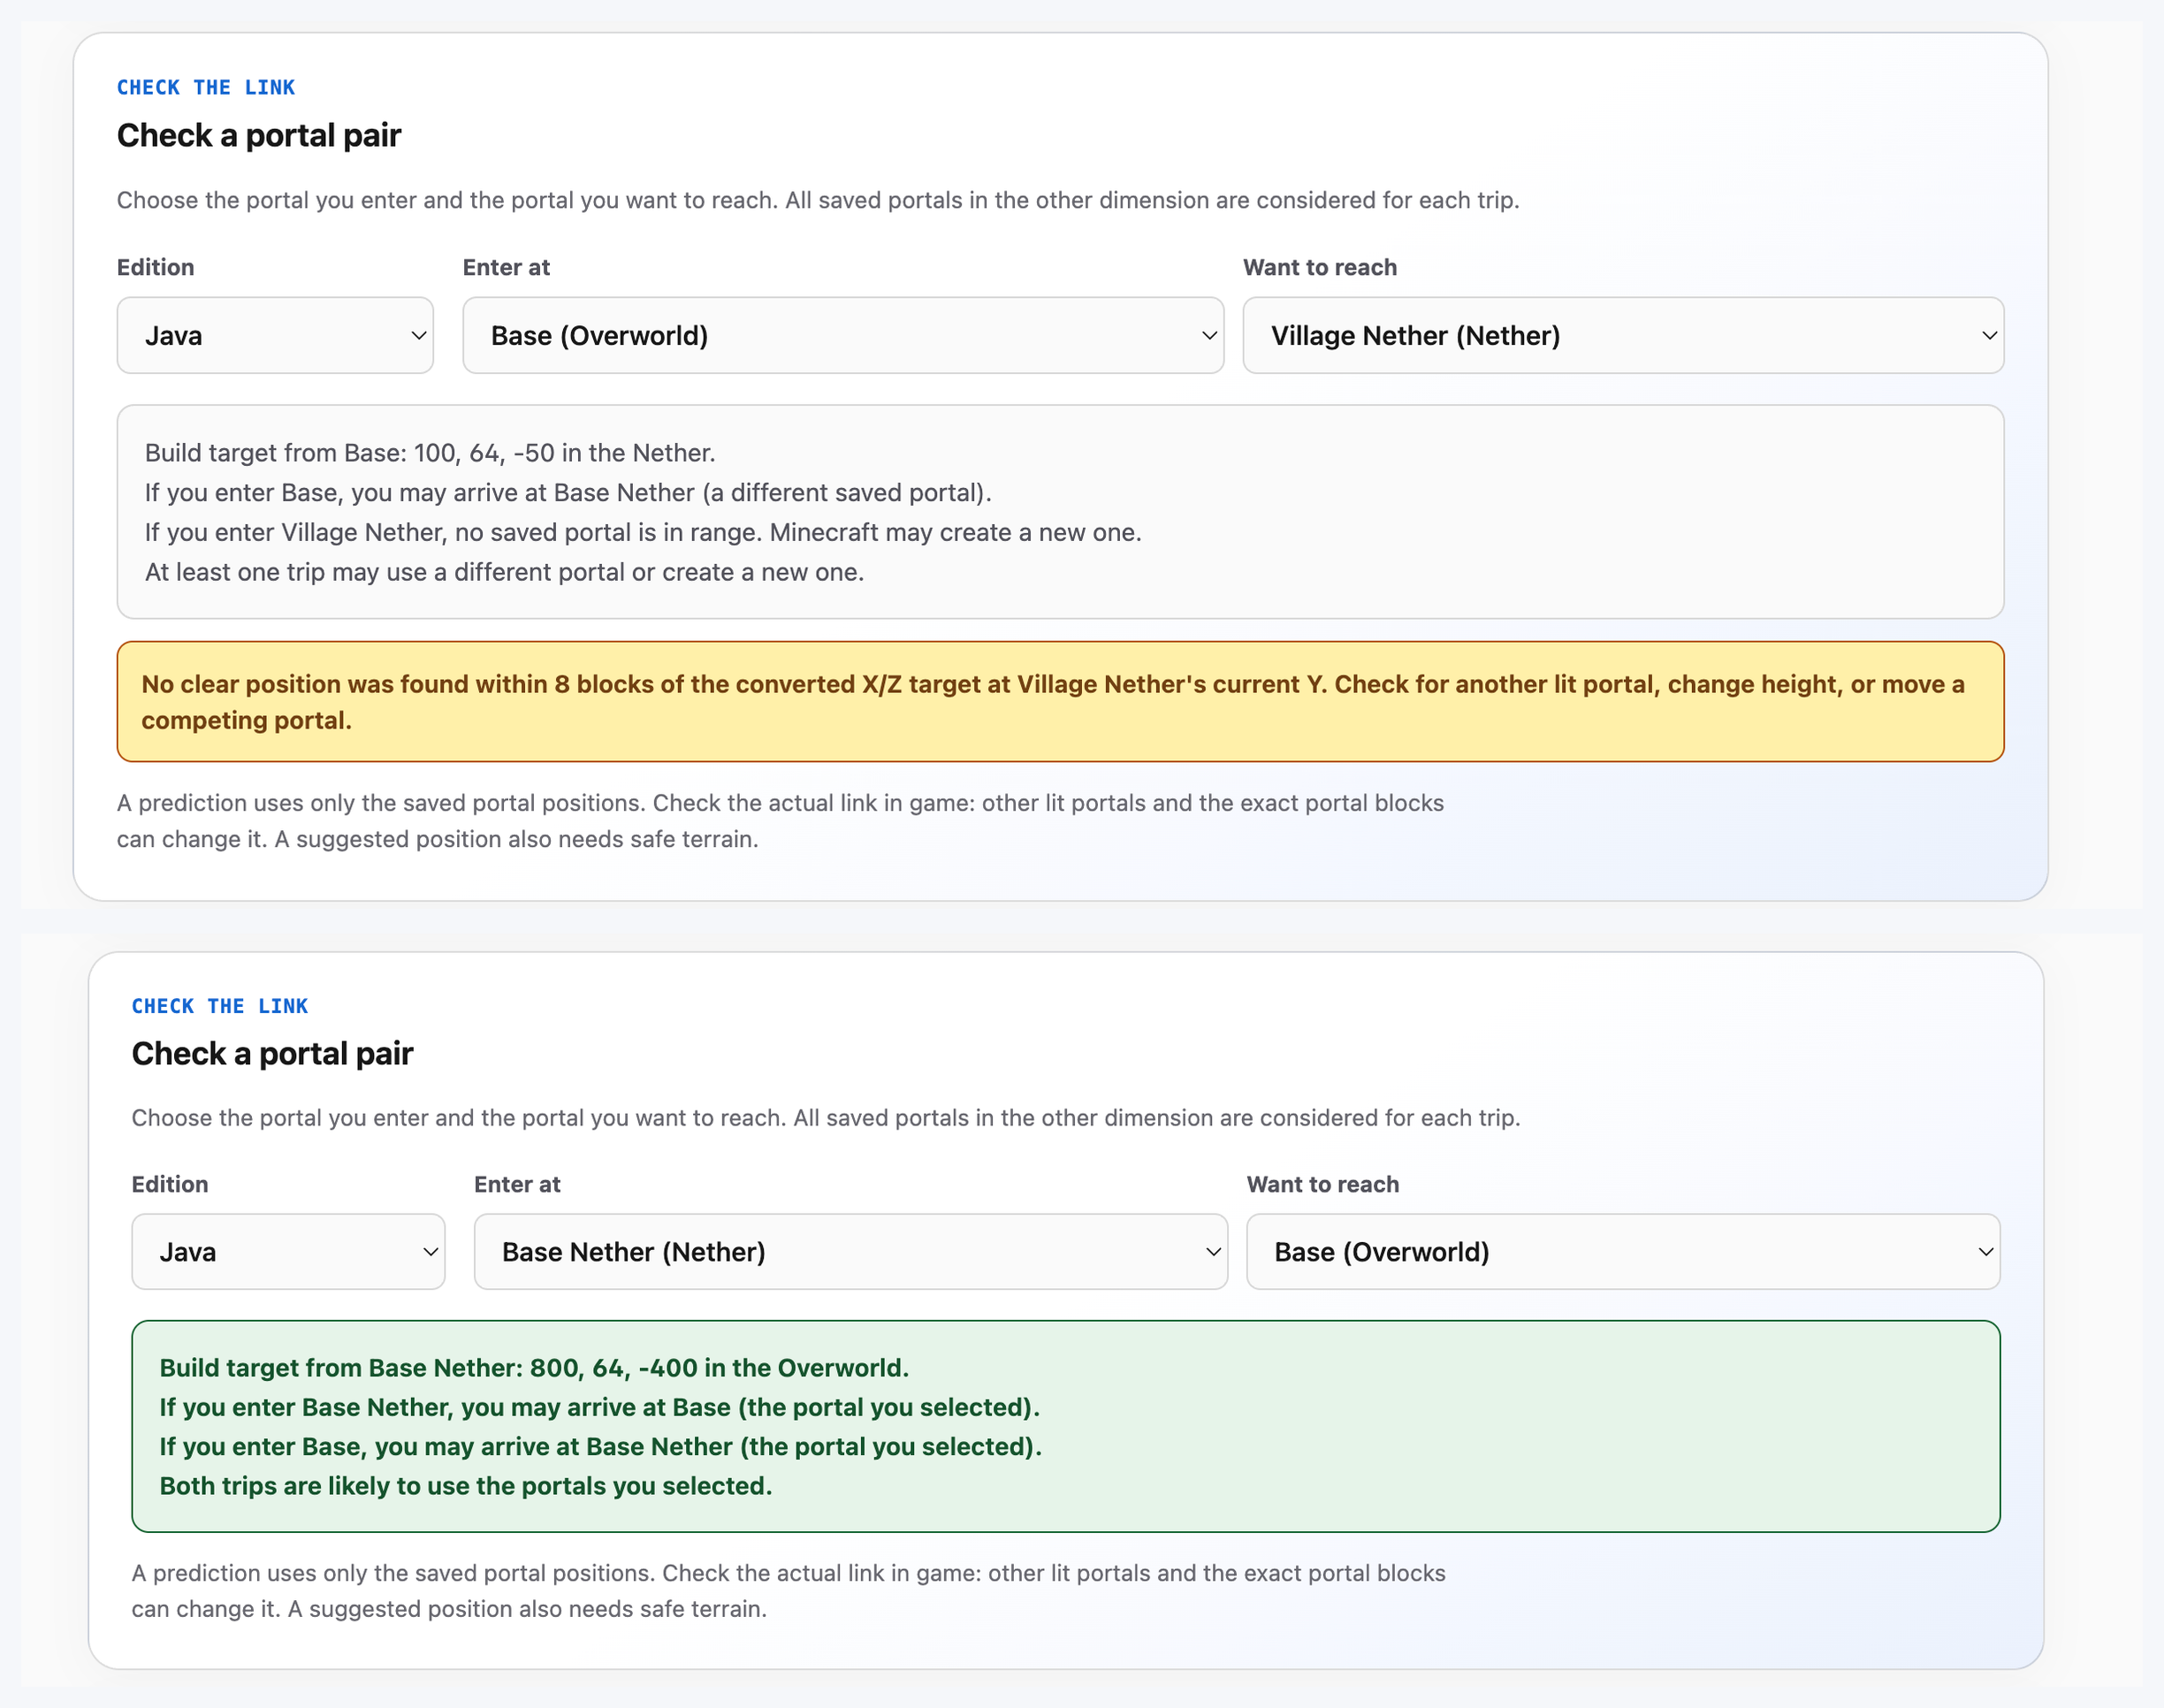Click the text 'Build target from Base Nether: 800, 64, -400 in the Overworld.'
2164x1708 pixels.
[534, 1367]
